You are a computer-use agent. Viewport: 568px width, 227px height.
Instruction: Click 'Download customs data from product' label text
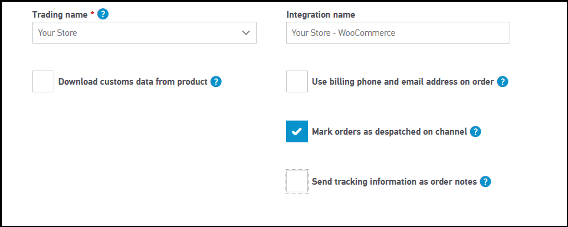point(133,82)
